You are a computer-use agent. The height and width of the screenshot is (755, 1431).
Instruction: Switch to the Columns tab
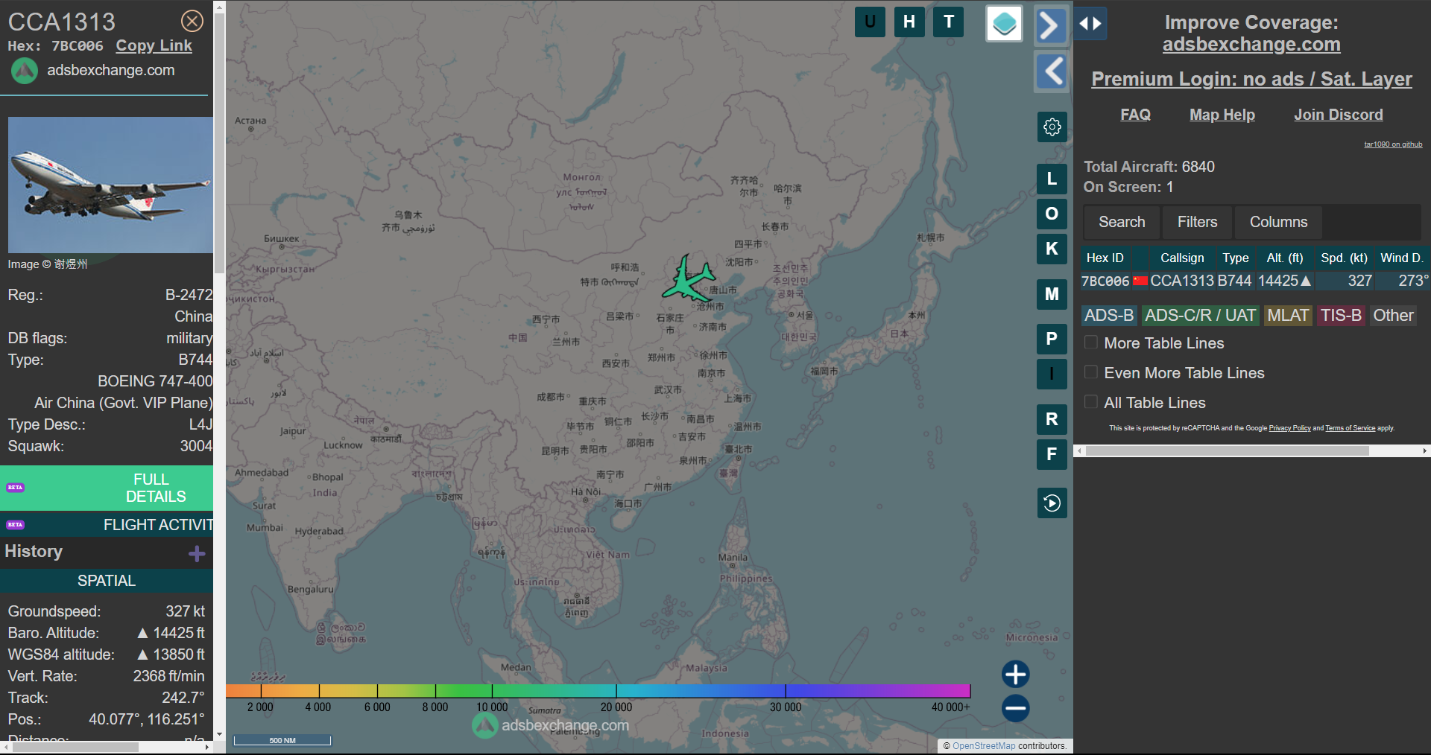(x=1278, y=222)
